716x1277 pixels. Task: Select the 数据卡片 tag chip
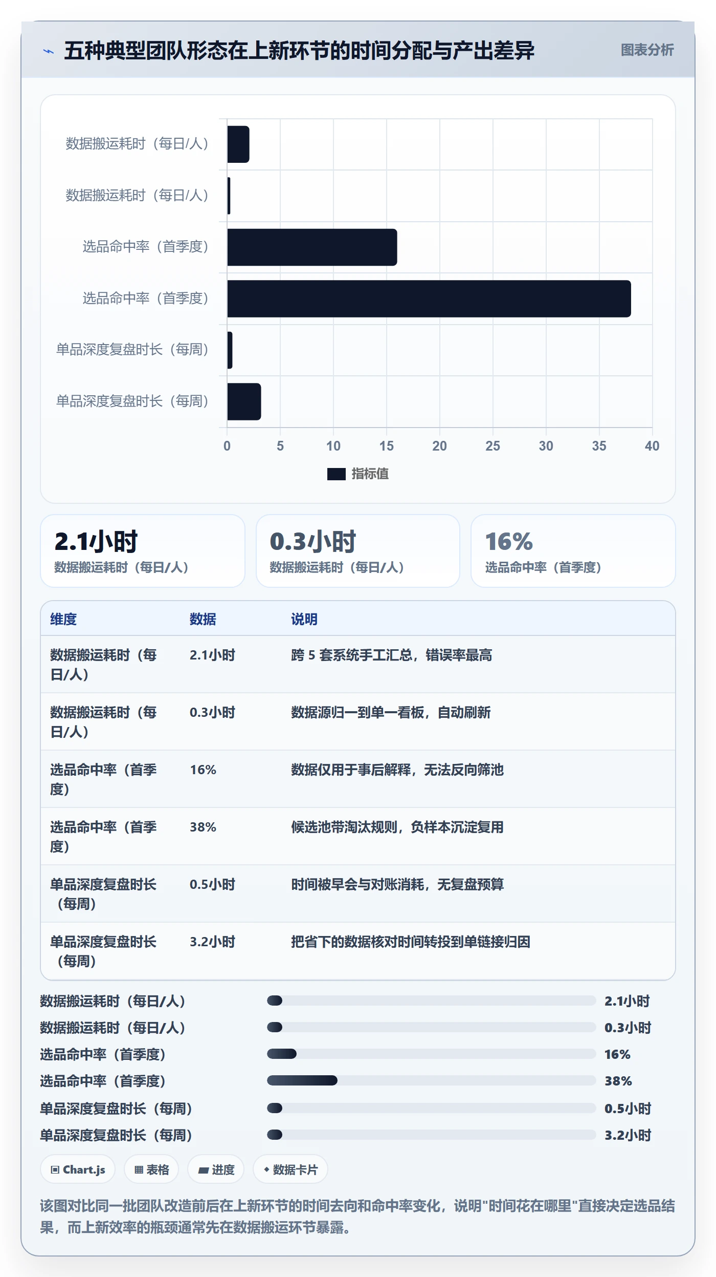pyautogui.click(x=290, y=1169)
